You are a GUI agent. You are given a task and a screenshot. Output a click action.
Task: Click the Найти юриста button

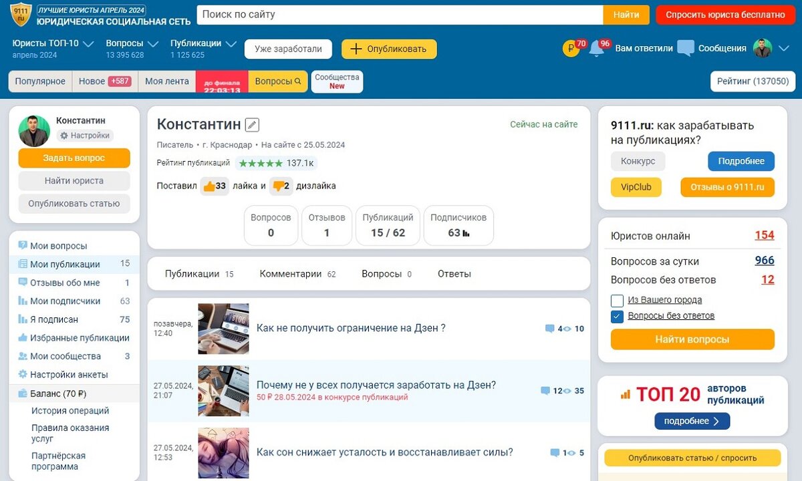pyautogui.click(x=74, y=181)
